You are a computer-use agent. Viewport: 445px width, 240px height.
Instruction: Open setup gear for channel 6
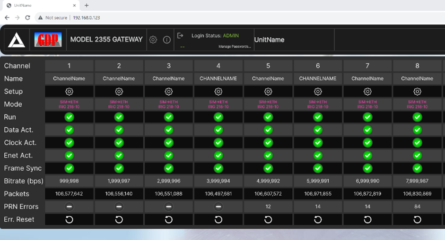point(318,91)
